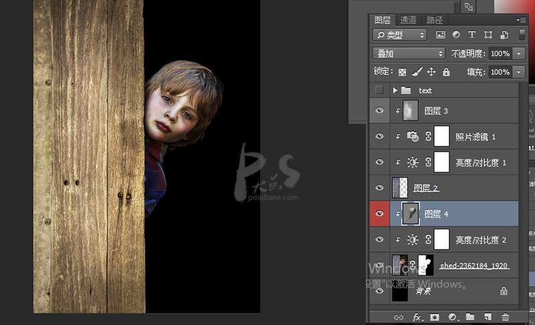Viewport: 535px width, 325px height.
Task: Show the hidden text group layer
Action: click(379, 90)
